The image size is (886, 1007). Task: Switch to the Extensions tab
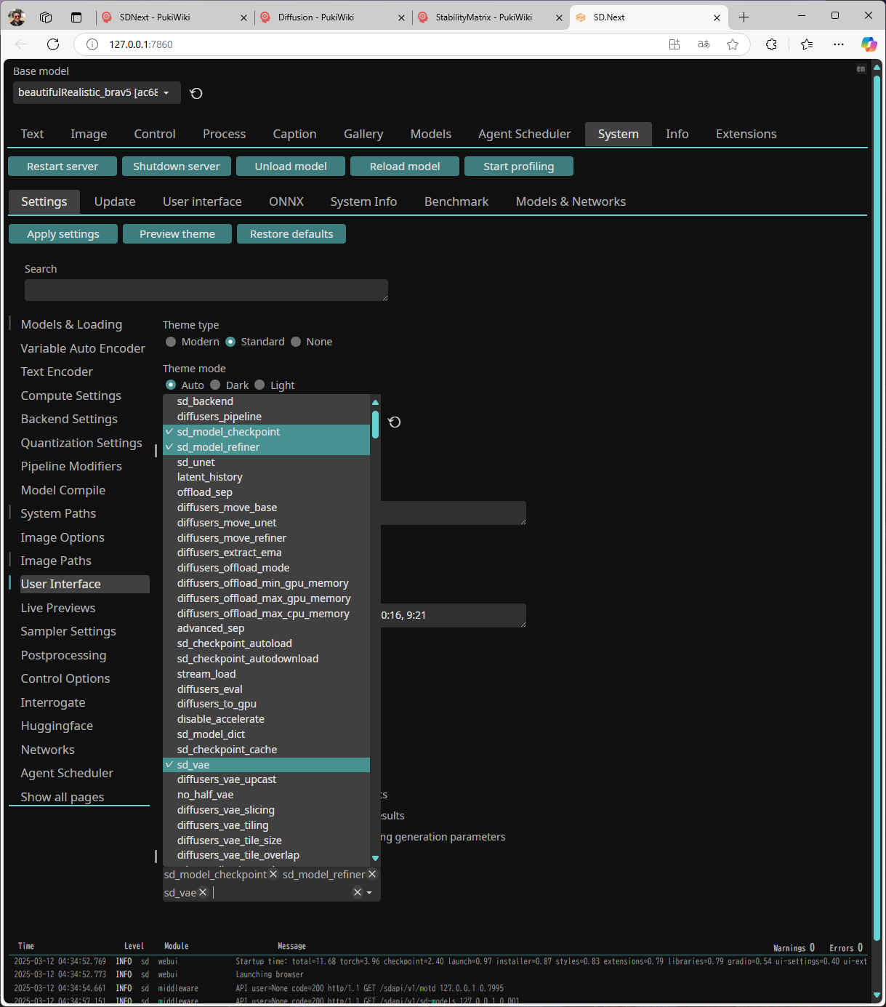[746, 134]
